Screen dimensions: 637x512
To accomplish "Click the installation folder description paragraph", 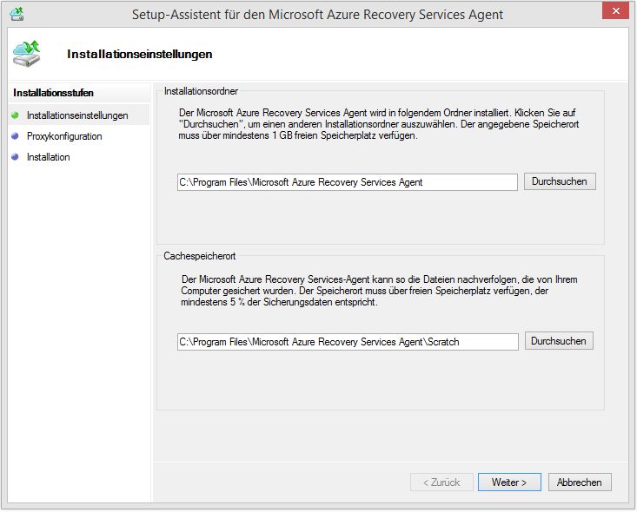I will pos(379,124).
